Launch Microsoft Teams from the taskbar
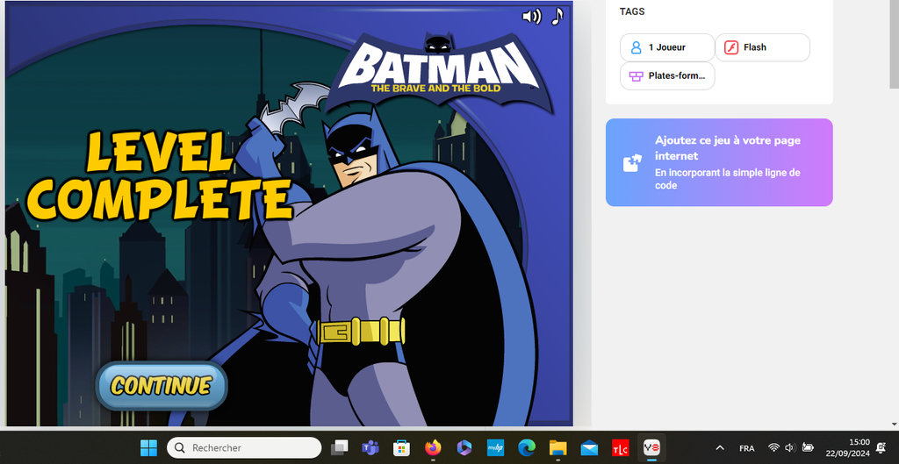The width and height of the screenshot is (899, 464). point(370,447)
